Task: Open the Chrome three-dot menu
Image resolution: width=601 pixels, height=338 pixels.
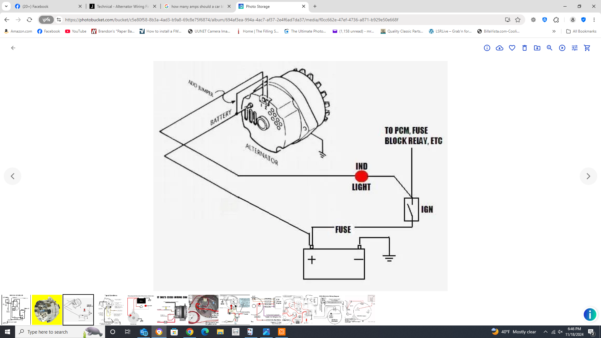Action: tap(594, 20)
